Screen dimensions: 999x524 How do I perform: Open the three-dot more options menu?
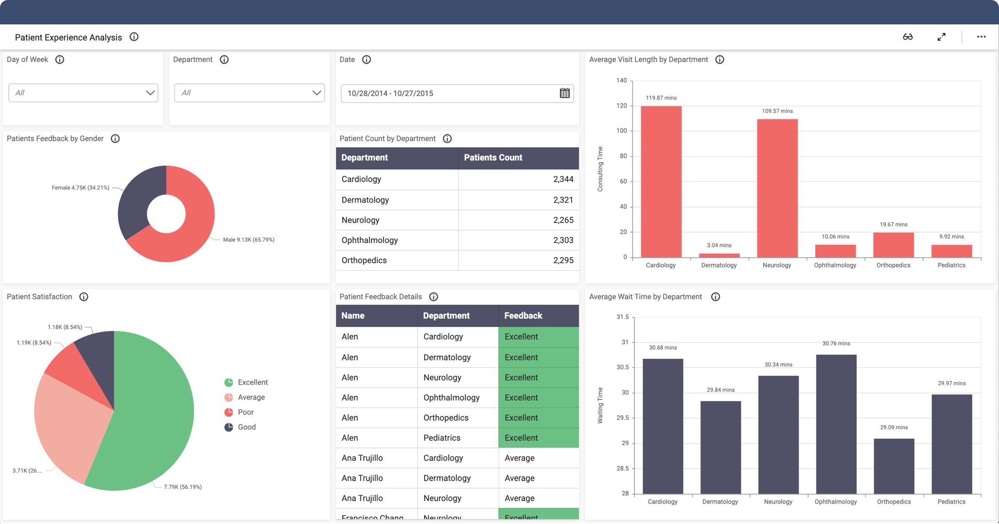[981, 37]
